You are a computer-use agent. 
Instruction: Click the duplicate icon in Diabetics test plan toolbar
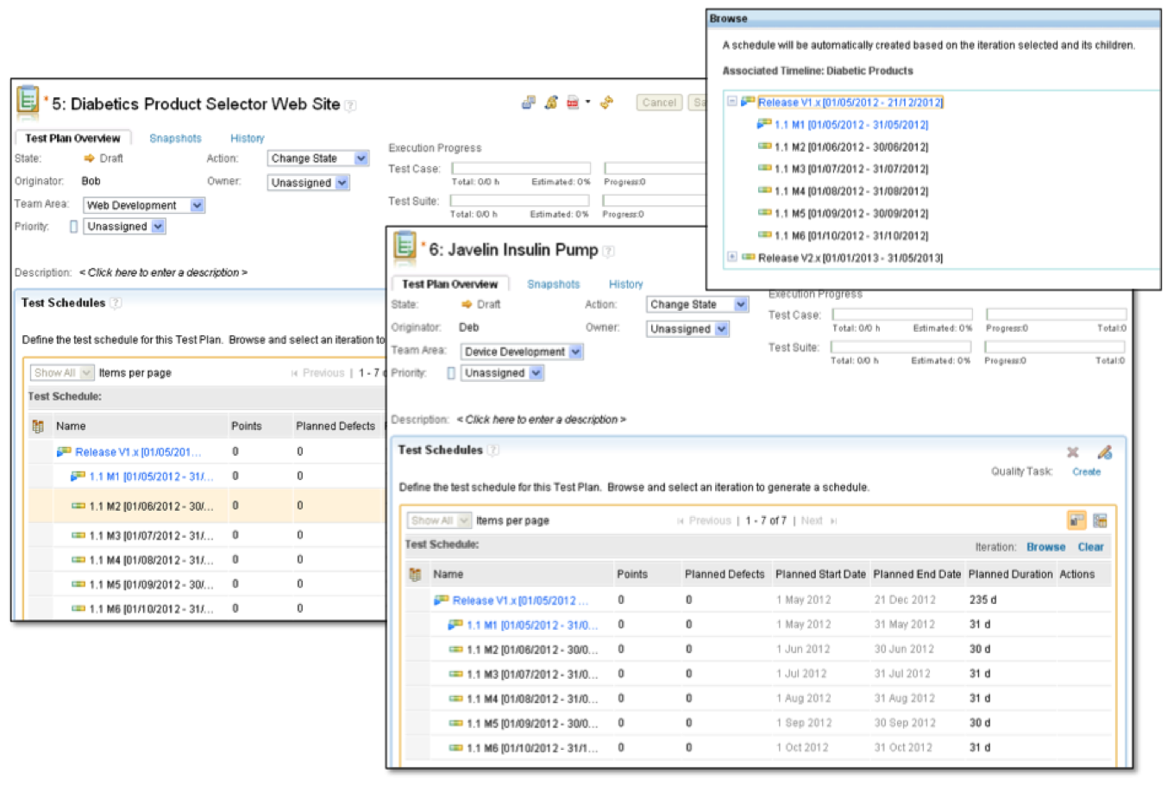(529, 103)
